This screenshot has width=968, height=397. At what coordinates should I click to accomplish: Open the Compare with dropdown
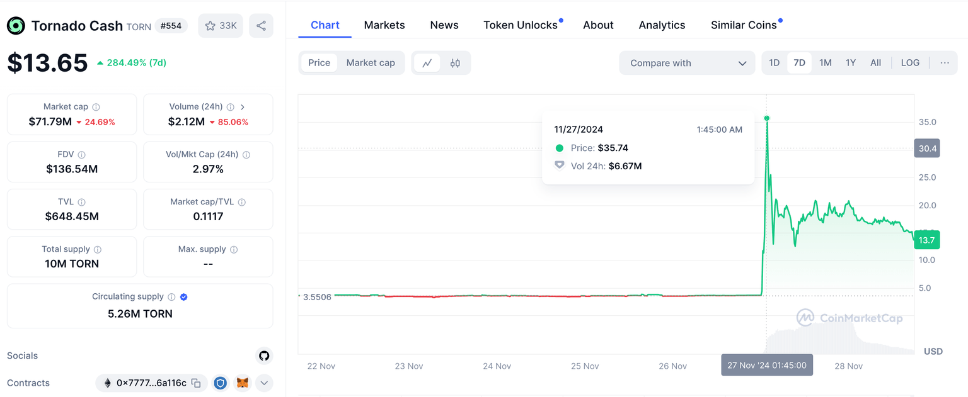pyautogui.click(x=687, y=63)
